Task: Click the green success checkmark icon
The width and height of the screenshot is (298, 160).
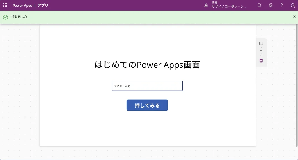Action: tap(5, 17)
